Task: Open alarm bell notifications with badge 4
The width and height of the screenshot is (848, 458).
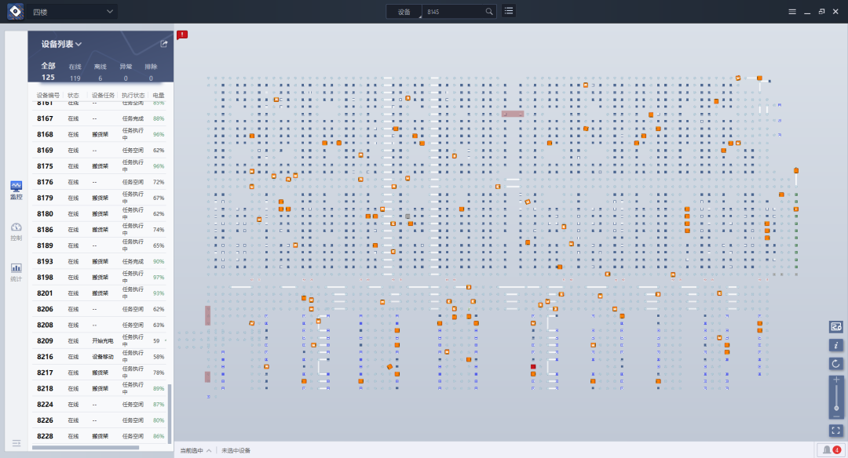Action: pyautogui.click(x=831, y=449)
